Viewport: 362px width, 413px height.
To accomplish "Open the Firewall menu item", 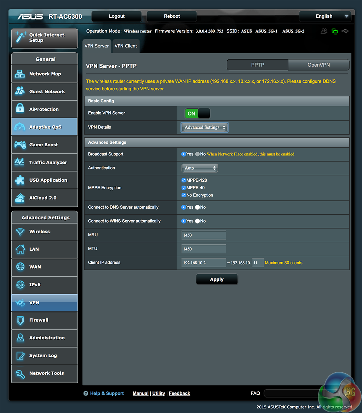I will pos(45,320).
